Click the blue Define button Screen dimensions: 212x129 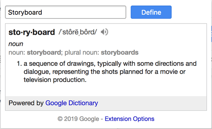click(x=151, y=12)
